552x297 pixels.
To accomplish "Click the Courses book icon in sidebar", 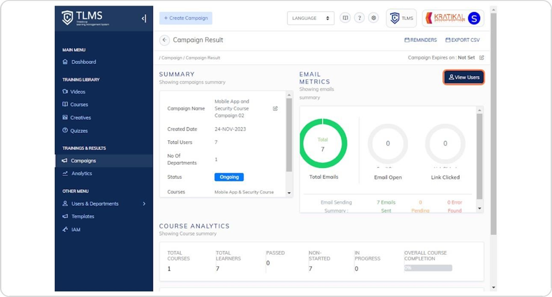I will (65, 104).
